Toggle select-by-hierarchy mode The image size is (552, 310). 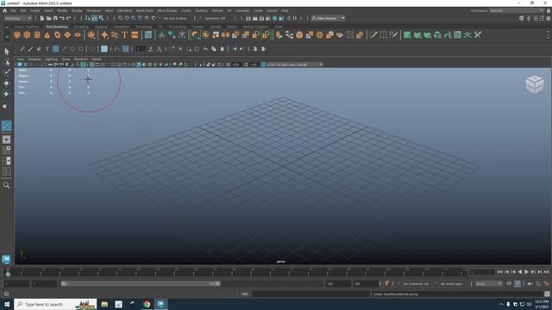click(88, 18)
